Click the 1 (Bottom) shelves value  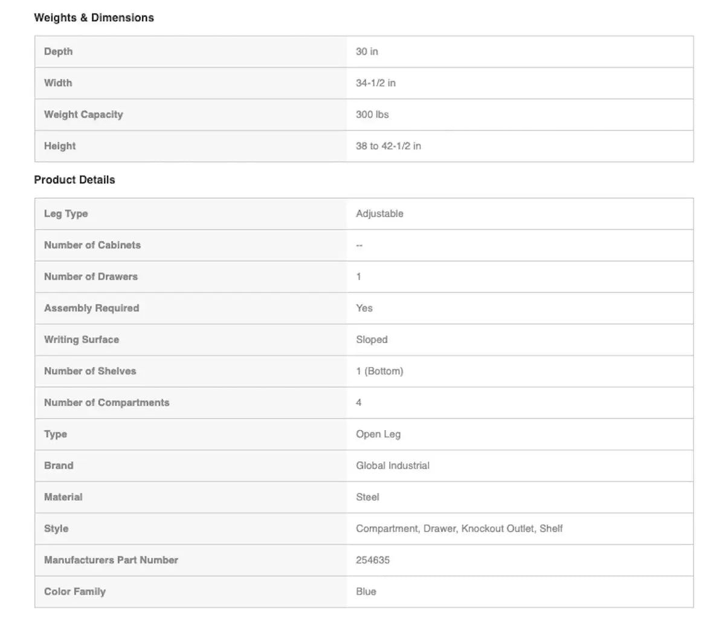(379, 371)
